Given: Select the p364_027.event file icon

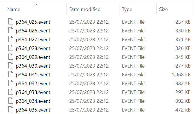Looking at the screenshot, I should (x=10, y=40).
